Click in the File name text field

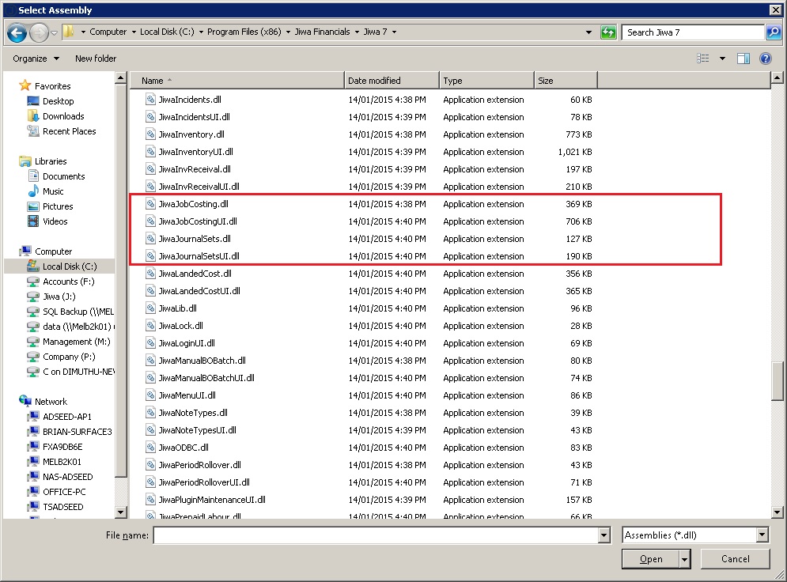[376, 535]
